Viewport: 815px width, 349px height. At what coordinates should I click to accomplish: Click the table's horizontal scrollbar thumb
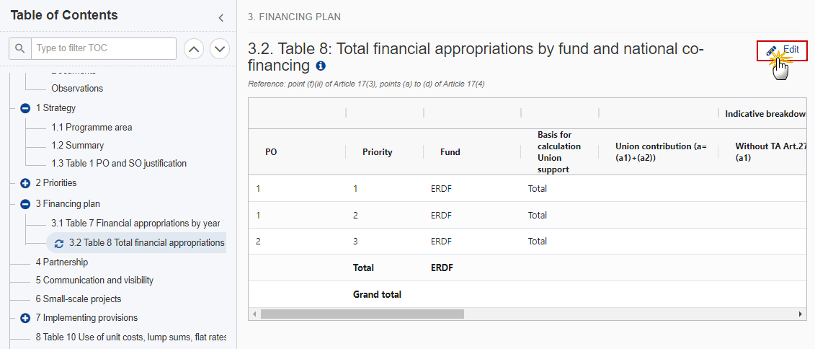362,314
